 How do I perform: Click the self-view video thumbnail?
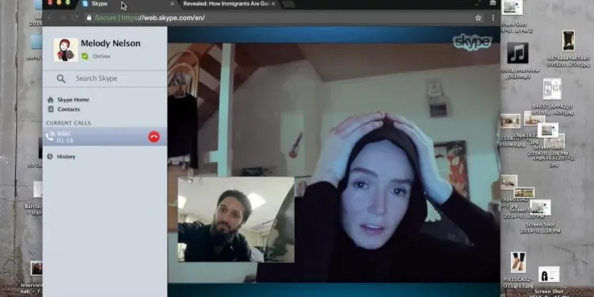tap(236, 219)
